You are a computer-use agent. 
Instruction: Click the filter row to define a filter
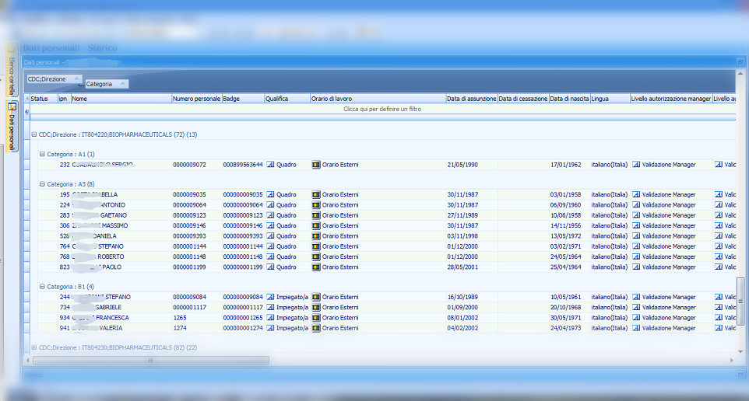pyautogui.click(x=382, y=110)
